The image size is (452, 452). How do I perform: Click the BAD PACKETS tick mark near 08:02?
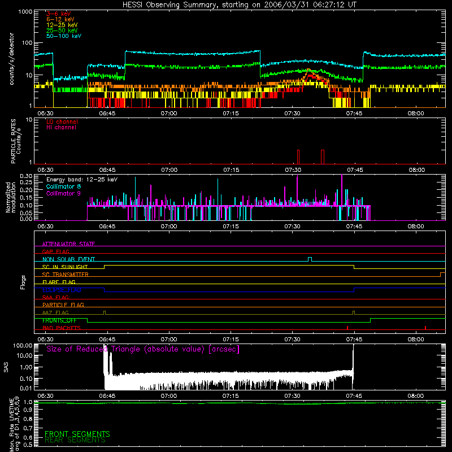[x=425, y=328]
